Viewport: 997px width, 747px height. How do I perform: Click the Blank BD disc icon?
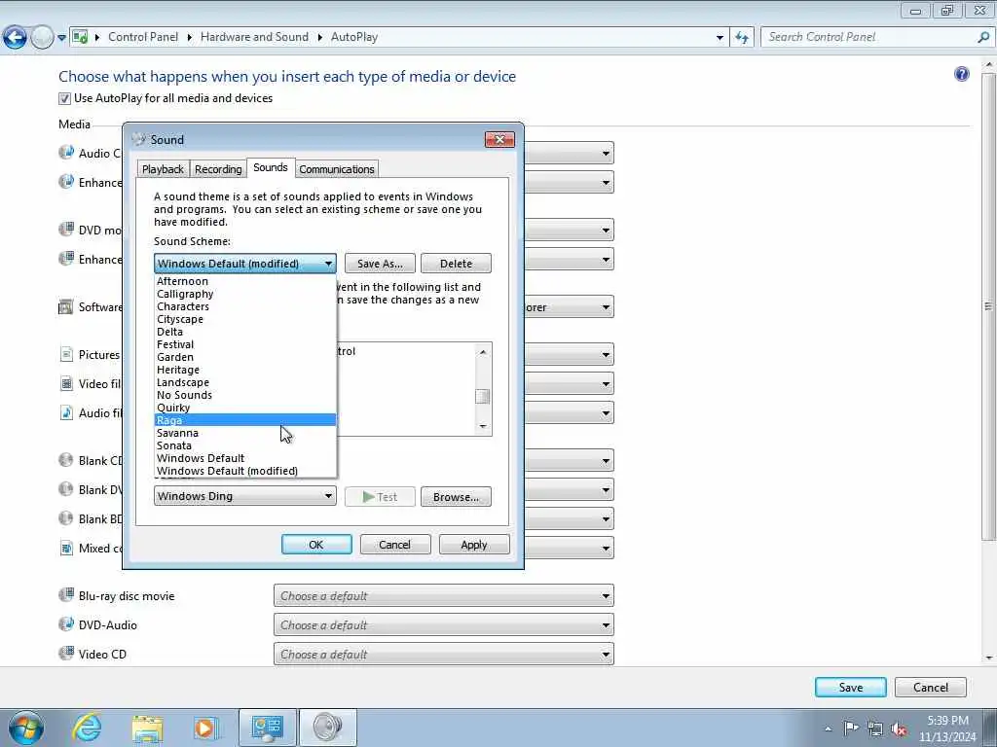click(x=66, y=518)
